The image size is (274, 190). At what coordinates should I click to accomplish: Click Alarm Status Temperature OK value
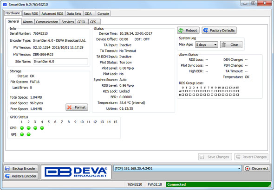point(247,77)
